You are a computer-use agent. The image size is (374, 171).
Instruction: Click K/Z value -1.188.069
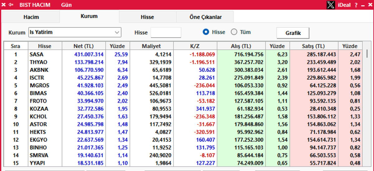[x=203, y=54]
